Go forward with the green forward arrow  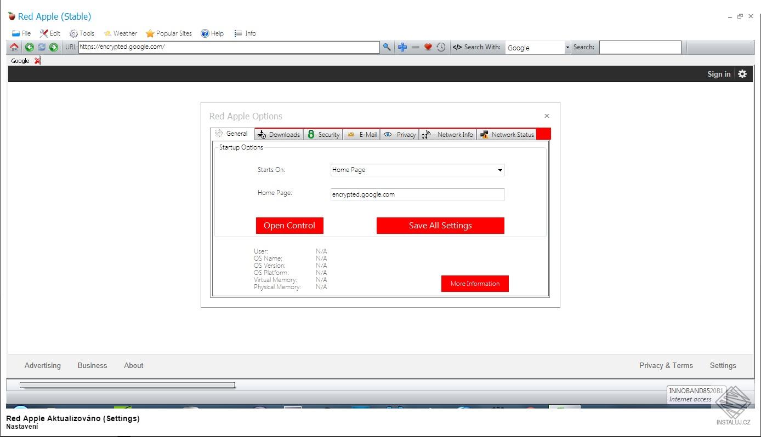point(54,48)
